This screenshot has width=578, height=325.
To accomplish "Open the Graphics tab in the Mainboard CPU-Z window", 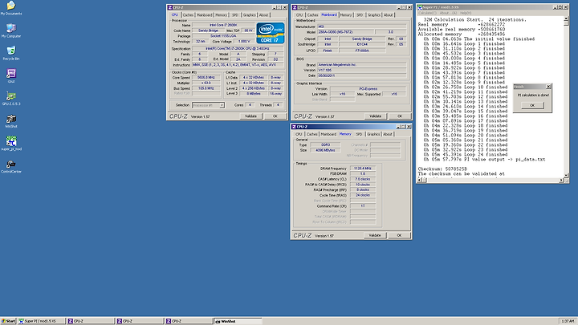I will pos(374,15).
